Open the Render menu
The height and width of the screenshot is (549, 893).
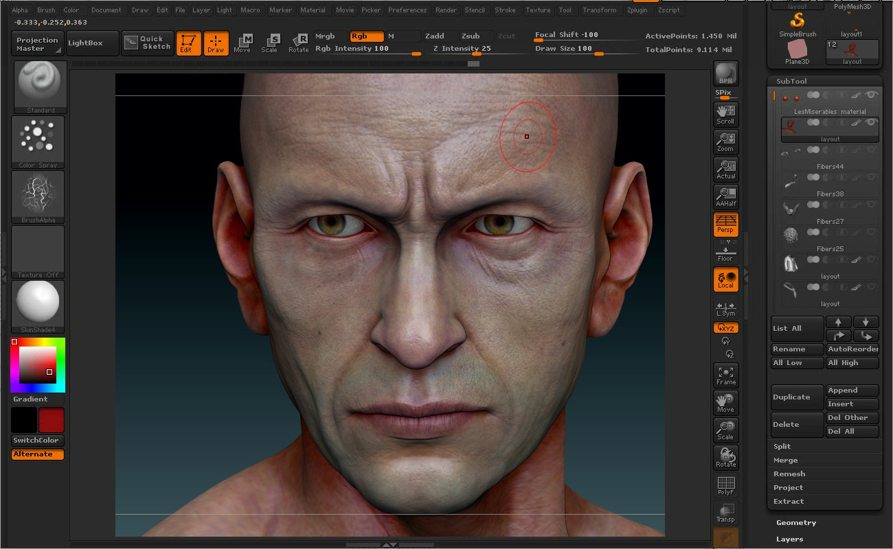tap(446, 10)
